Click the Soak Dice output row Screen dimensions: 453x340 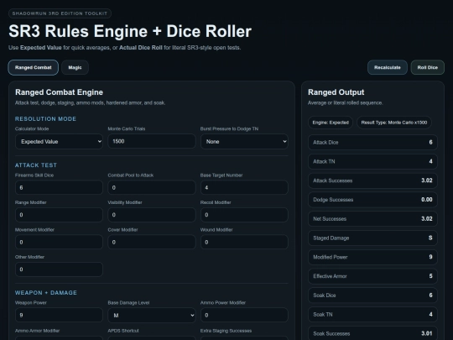(372, 296)
